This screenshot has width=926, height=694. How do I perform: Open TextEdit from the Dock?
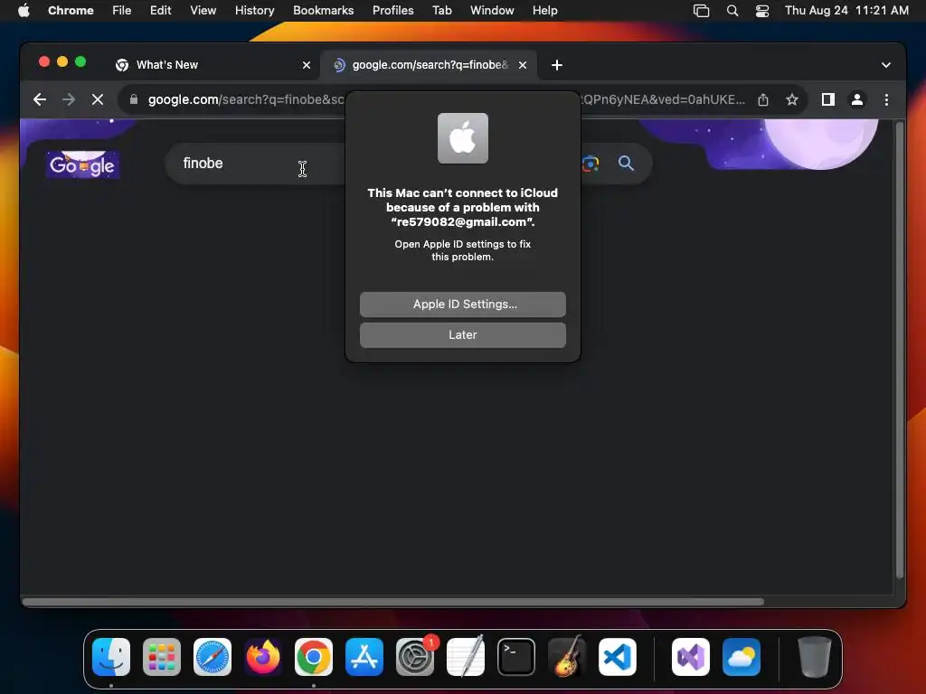[x=466, y=657]
